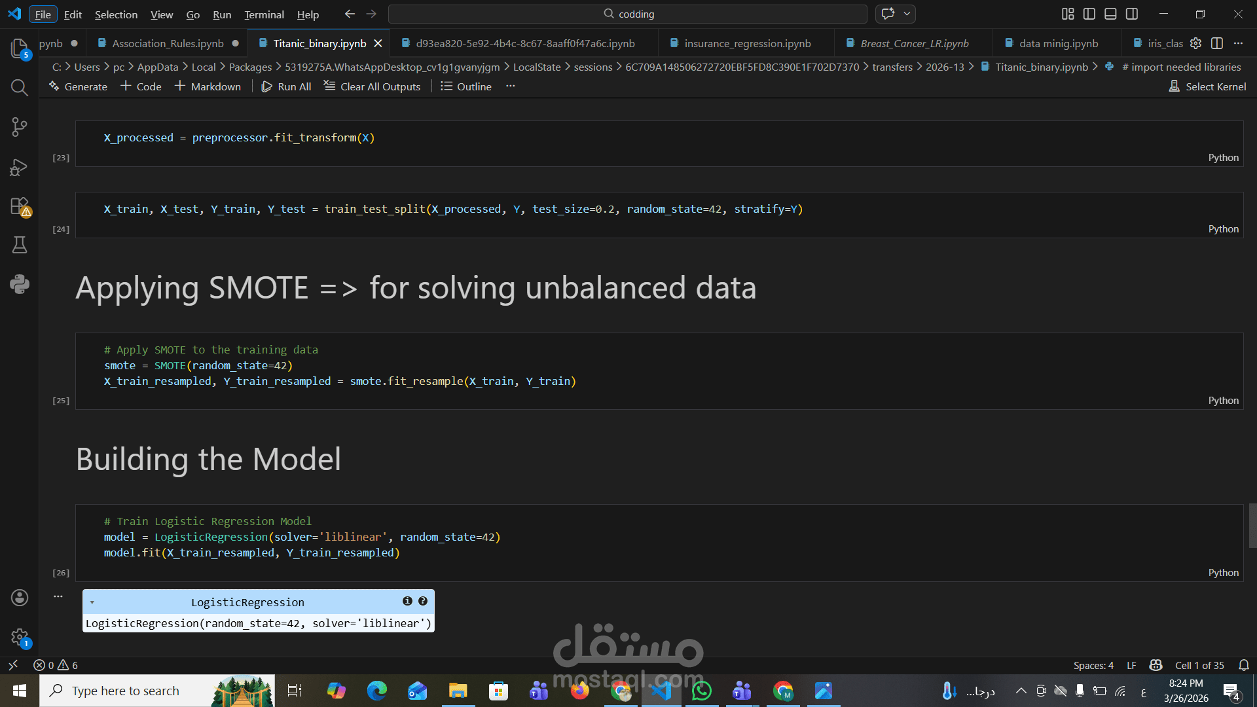Image resolution: width=1257 pixels, height=707 pixels.
Task: Open the Python sidebar icon
Action: pyautogui.click(x=19, y=284)
